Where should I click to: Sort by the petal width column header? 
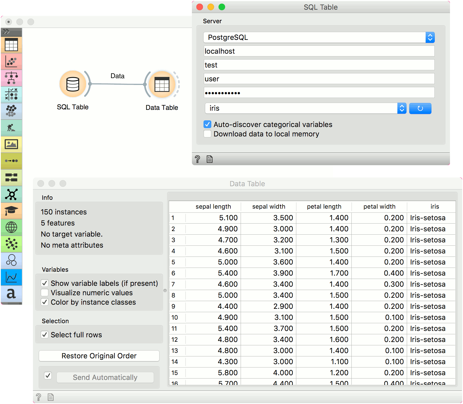tap(379, 206)
